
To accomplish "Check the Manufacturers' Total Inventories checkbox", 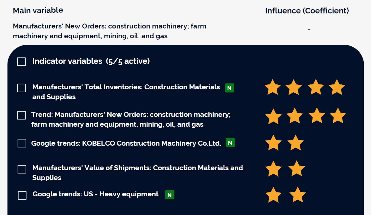I will point(21,88).
